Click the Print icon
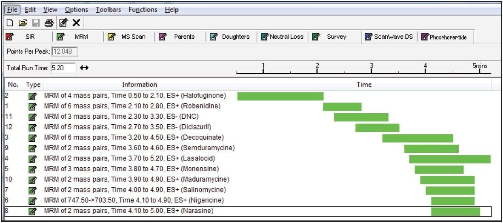Screen dimensions: 503x223 (49, 23)
